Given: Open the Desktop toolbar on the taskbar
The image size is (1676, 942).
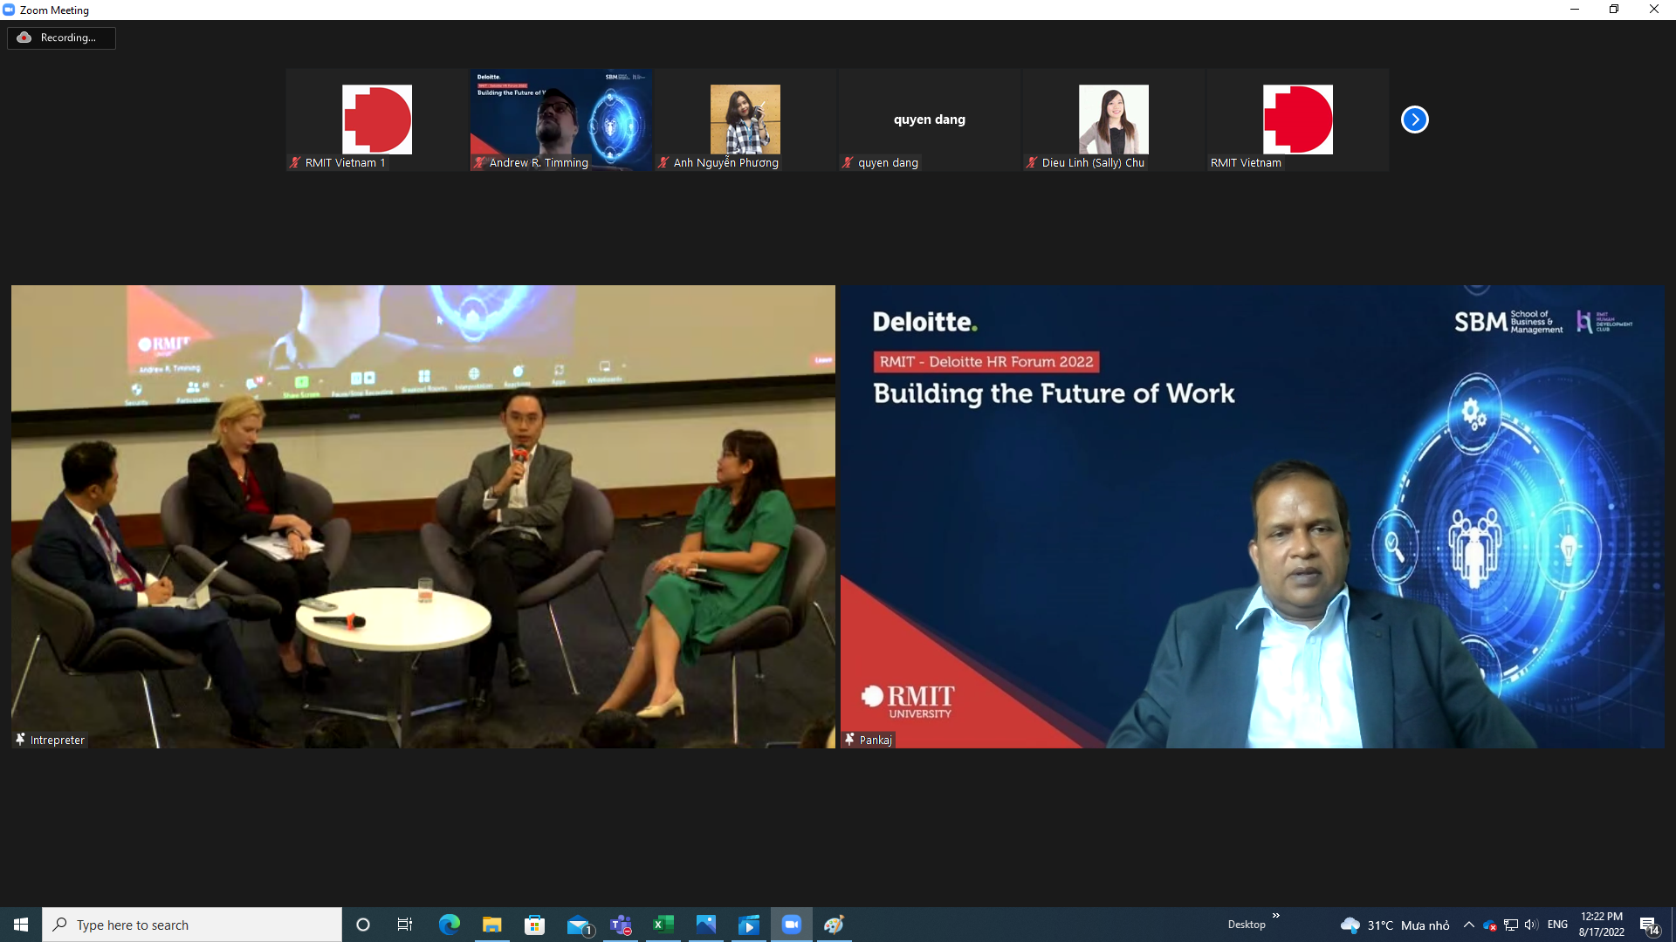Looking at the screenshot, I should [1247, 925].
